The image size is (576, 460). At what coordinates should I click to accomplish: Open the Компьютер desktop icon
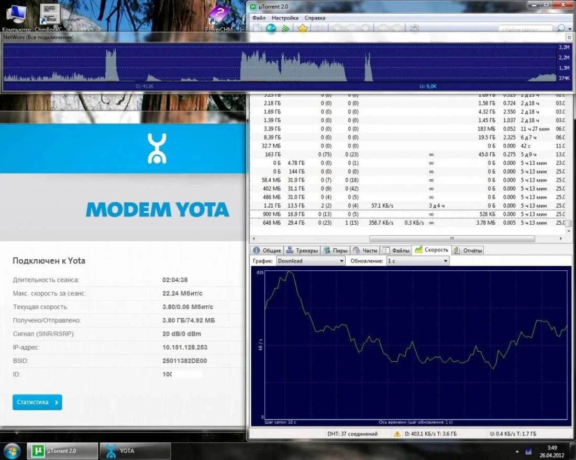pos(16,17)
